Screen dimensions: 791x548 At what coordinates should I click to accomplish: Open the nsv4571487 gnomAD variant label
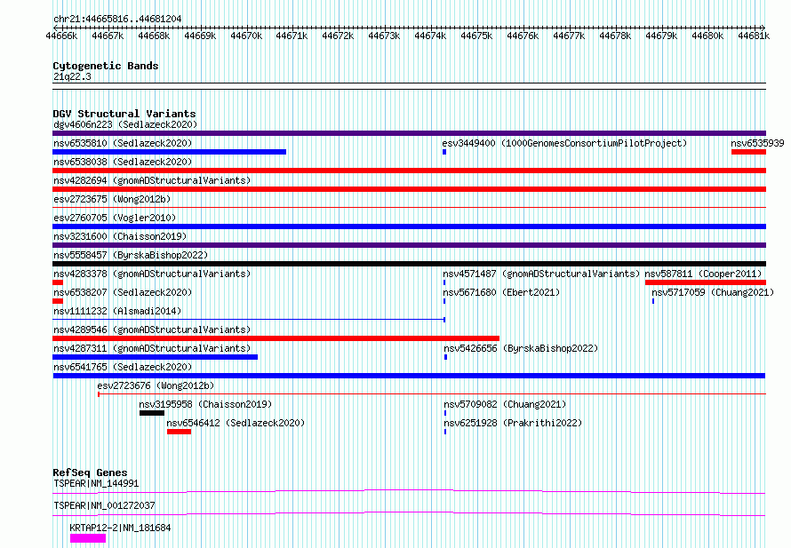[541, 274]
